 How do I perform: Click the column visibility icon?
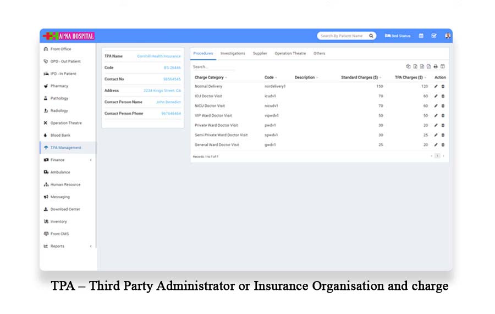[443, 66]
